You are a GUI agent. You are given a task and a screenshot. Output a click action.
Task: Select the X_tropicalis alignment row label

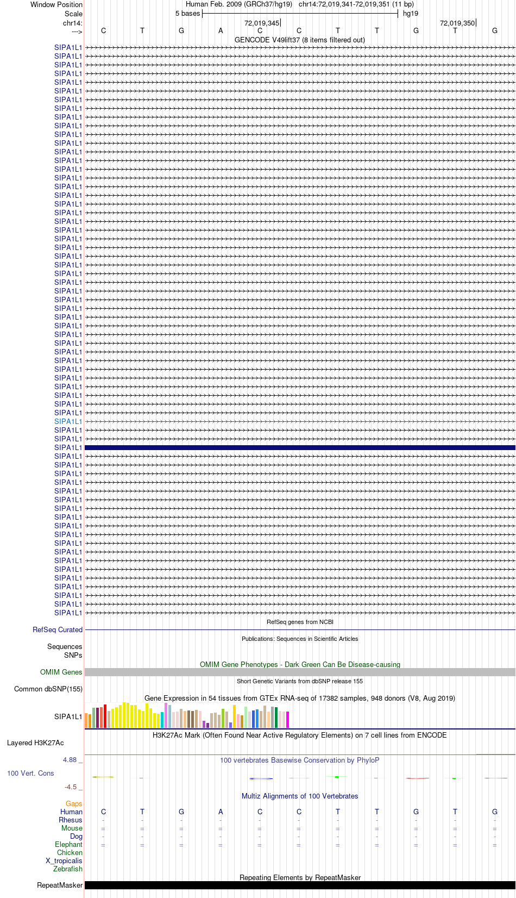(64, 860)
